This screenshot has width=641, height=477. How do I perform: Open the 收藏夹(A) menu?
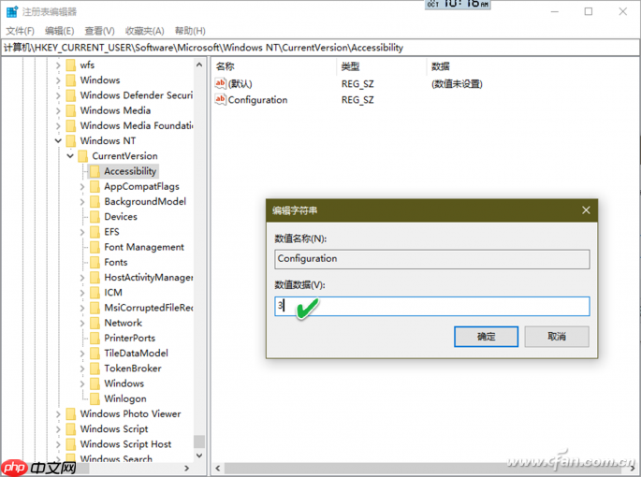143,31
